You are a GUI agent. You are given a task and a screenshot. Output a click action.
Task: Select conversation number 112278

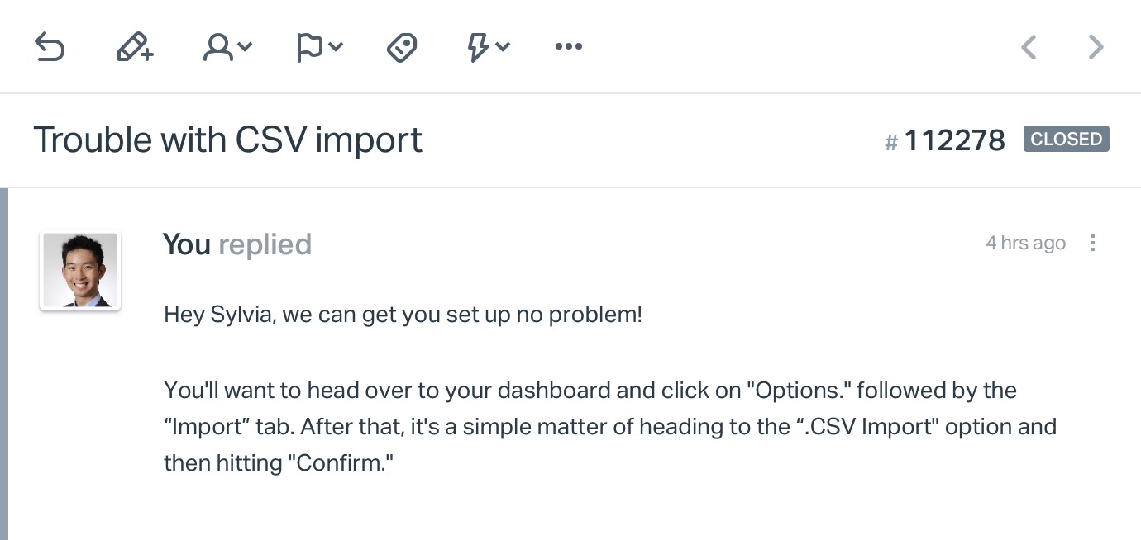coord(945,140)
